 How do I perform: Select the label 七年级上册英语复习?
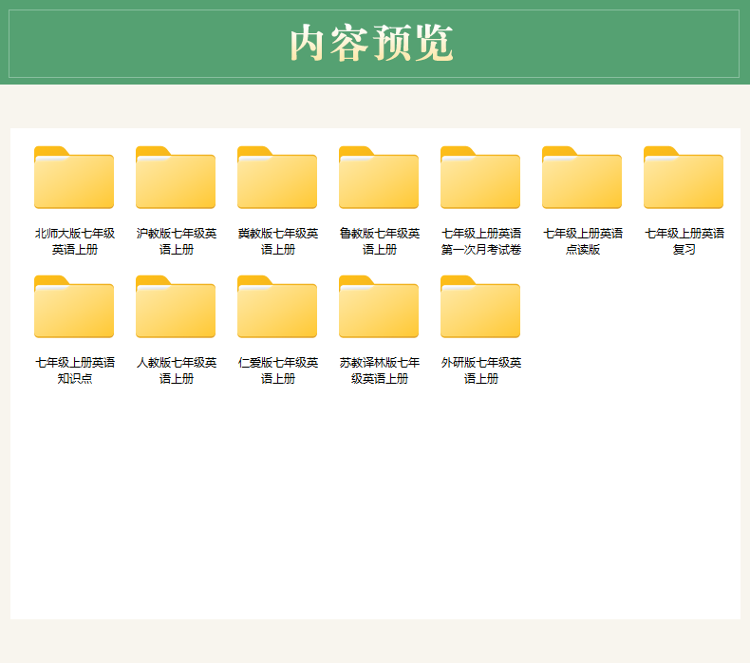pos(684,241)
